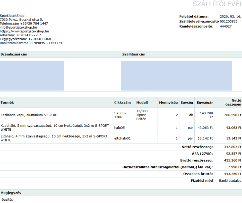Click the halo05 item code

pos(119,128)
